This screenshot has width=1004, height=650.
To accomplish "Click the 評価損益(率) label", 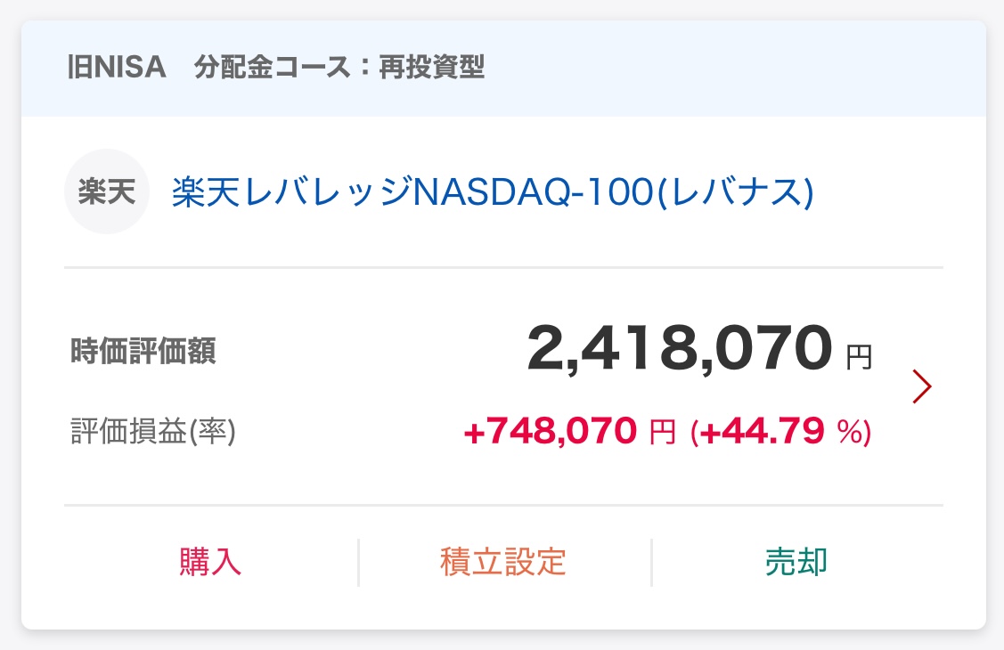I will pos(151,432).
